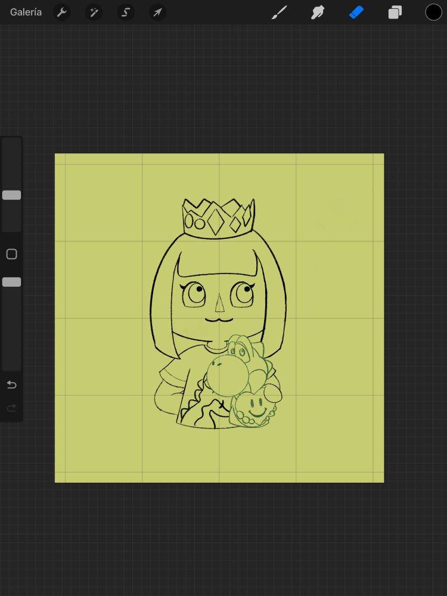Undo the last stroke
Screen dimensions: 447x596
tap(12, 385)
